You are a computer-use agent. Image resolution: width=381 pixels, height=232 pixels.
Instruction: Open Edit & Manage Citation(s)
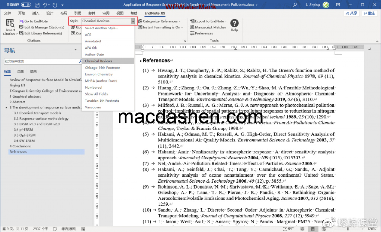(42, 27)
